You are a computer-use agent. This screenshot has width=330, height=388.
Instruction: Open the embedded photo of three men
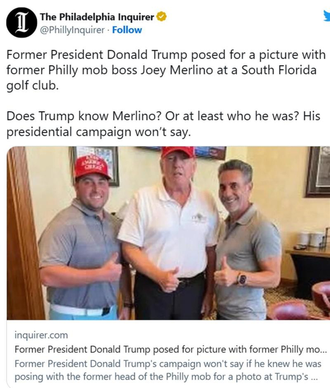coord(168,233)
